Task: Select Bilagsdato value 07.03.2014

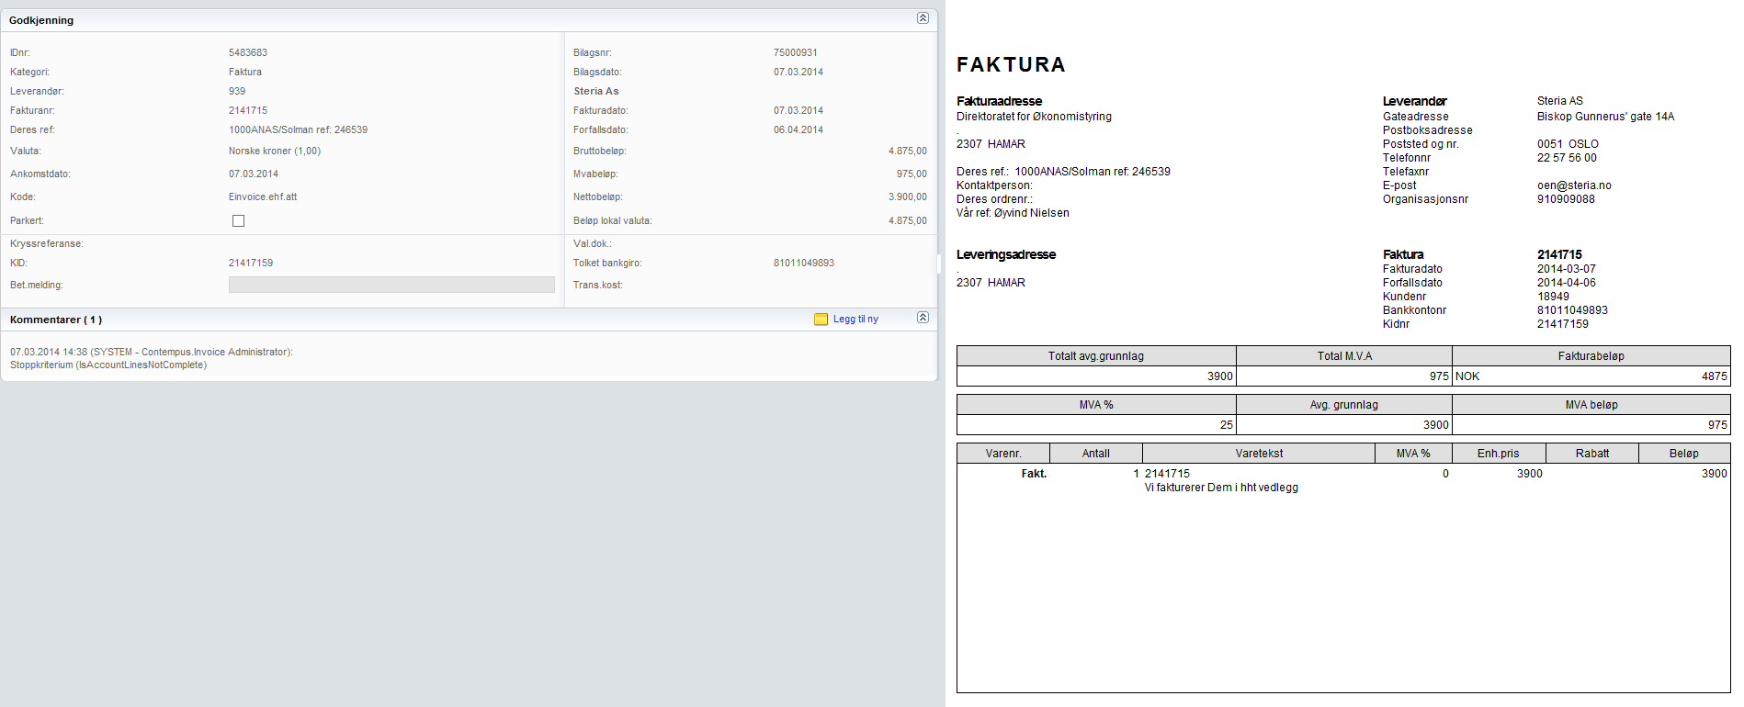Action: (798, 73)
